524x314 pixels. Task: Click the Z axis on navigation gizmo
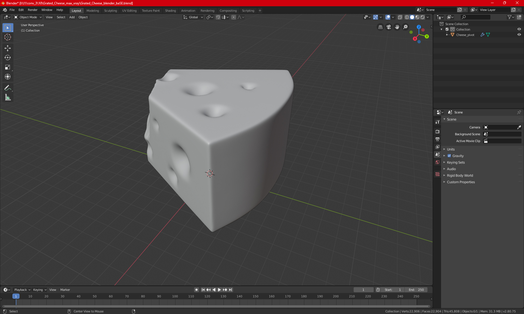pyautogui.click(x=419, y=27)
